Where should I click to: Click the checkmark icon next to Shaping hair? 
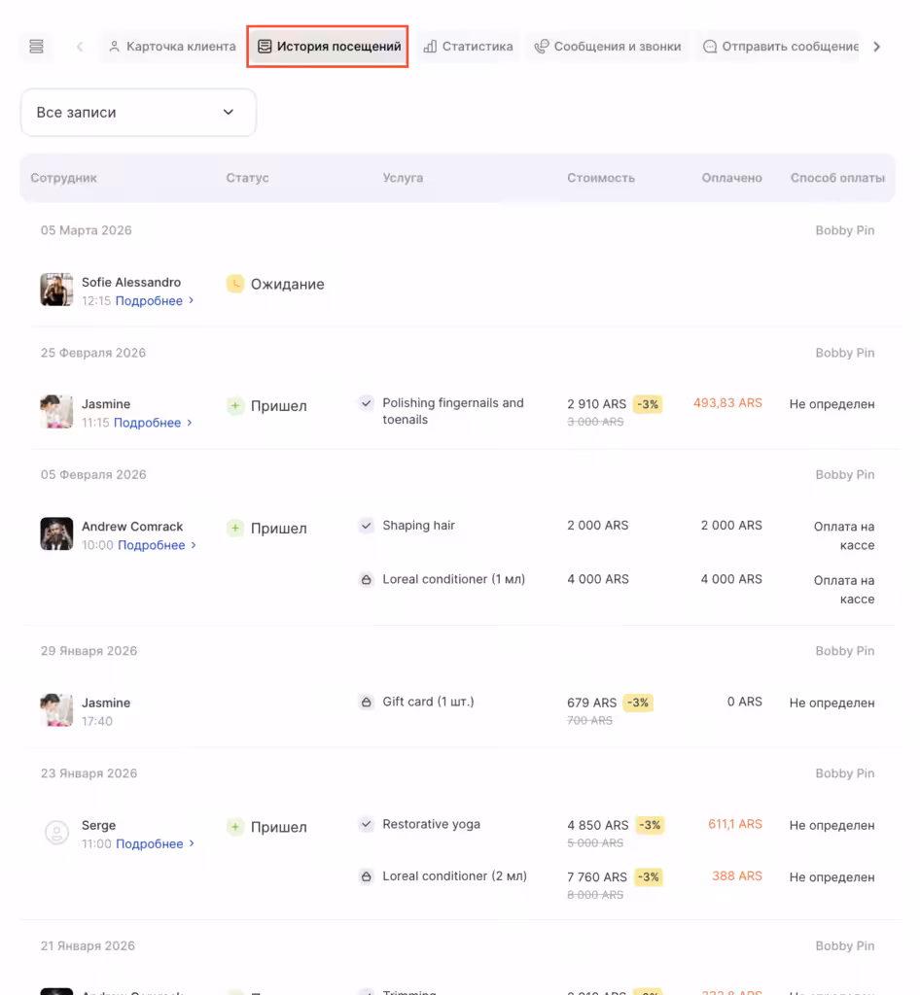click(x=367, y=526)
